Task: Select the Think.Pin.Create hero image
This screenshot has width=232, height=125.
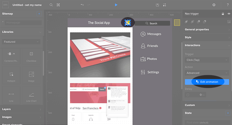Action: point(100,55)
